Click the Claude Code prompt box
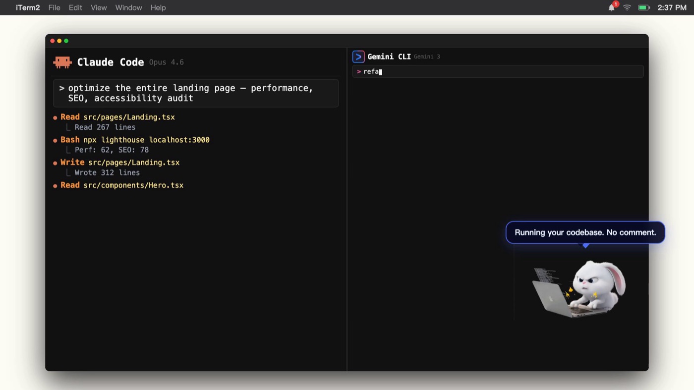This screenshot has width=694, height=390. coord(196,93)
